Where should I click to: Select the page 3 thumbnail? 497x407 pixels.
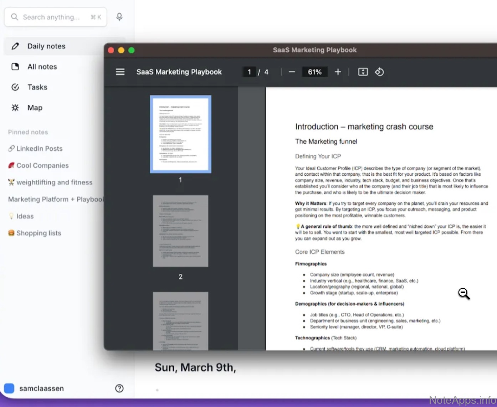180,321
